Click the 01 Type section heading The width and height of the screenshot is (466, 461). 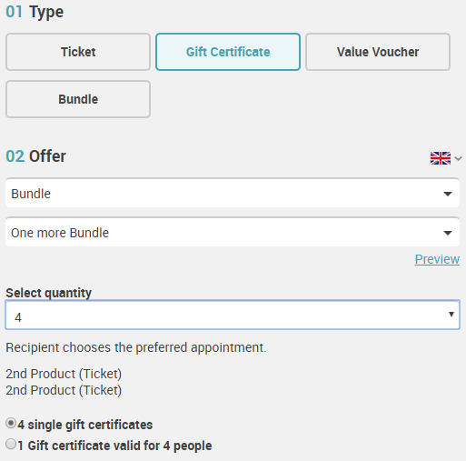[x=35, y=12]
